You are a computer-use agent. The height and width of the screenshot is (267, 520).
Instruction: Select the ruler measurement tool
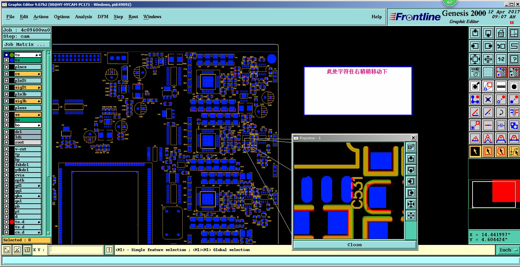pyautogui.click(x=501, y=86)
